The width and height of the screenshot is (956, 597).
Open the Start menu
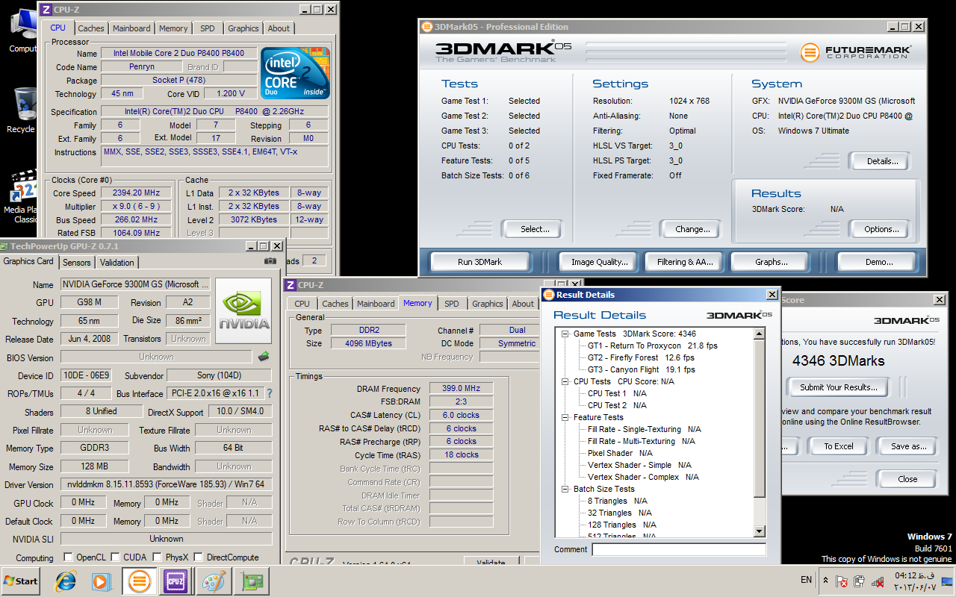tap(21, 581)
